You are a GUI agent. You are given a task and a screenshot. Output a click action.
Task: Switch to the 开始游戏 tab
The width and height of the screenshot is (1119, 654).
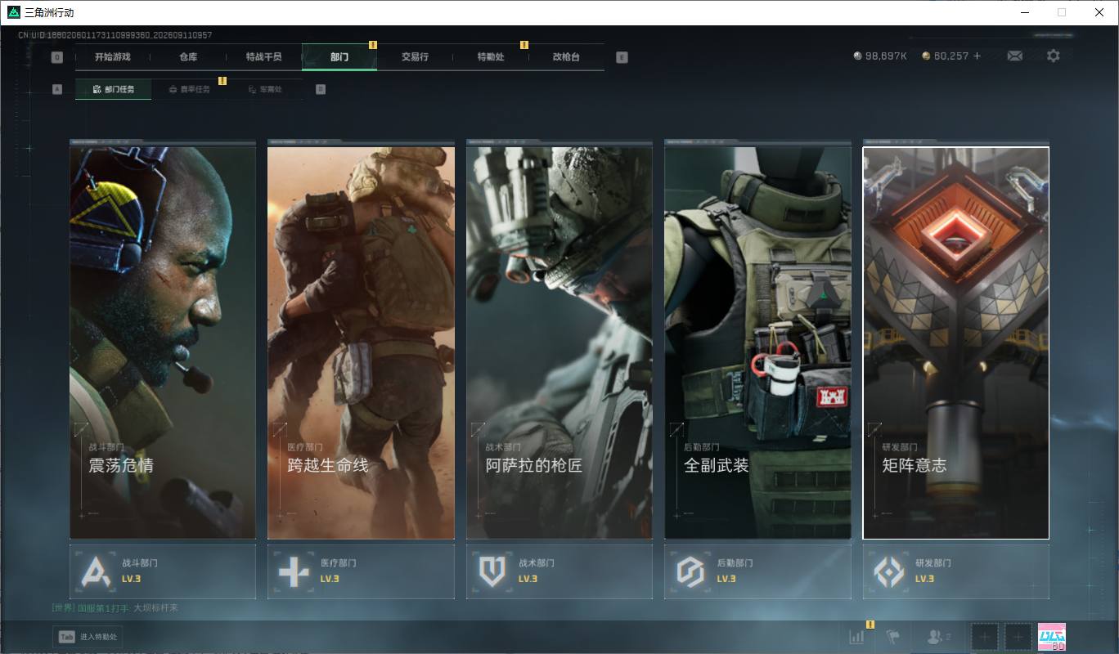click(112, 57)
